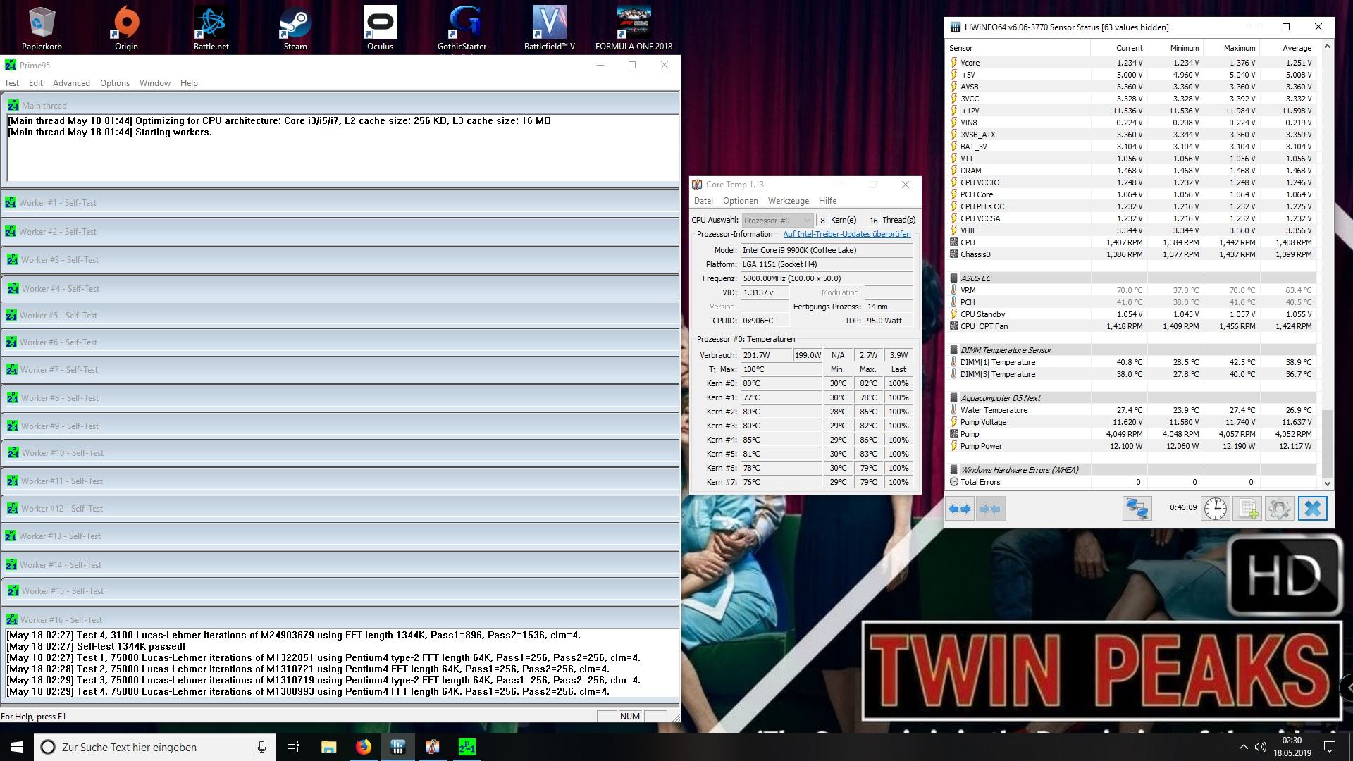The width and height of the screenshot is (1353, 761).
Task: Click the HWiNFO Sensor column header
Action: tap(1018, 48)
